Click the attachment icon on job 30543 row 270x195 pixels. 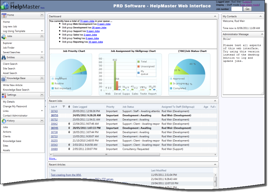[69, 145]
